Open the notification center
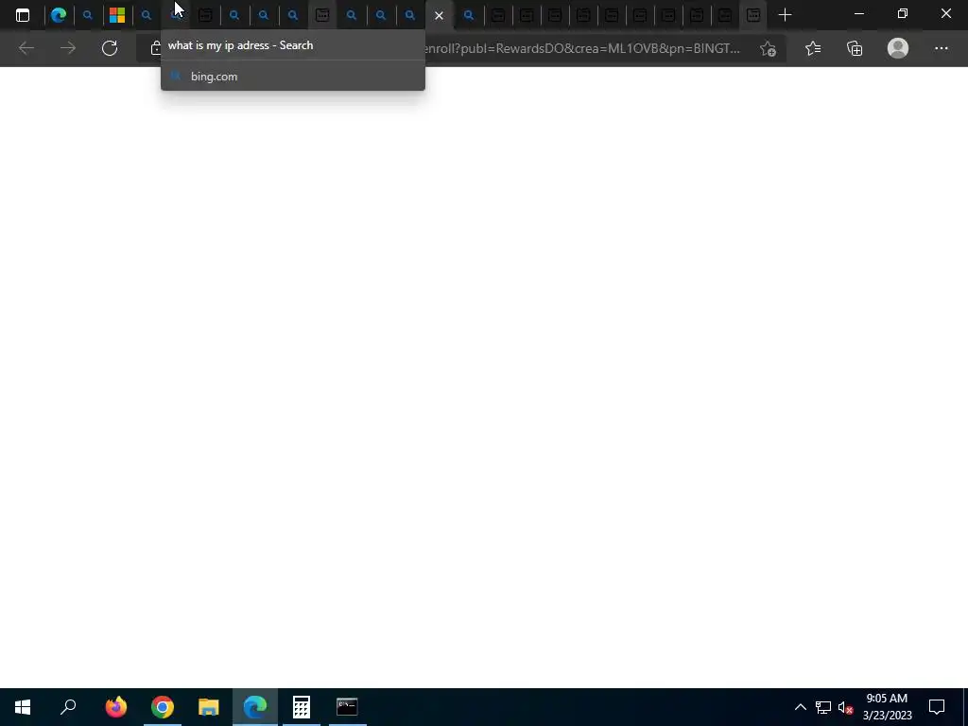 point(937,707)
